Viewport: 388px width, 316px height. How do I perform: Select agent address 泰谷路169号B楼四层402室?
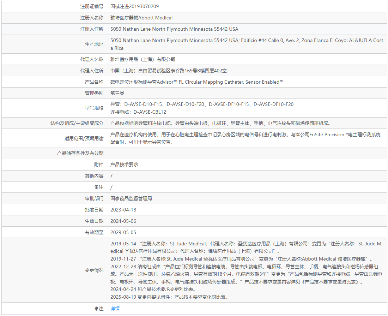[169, 71]
